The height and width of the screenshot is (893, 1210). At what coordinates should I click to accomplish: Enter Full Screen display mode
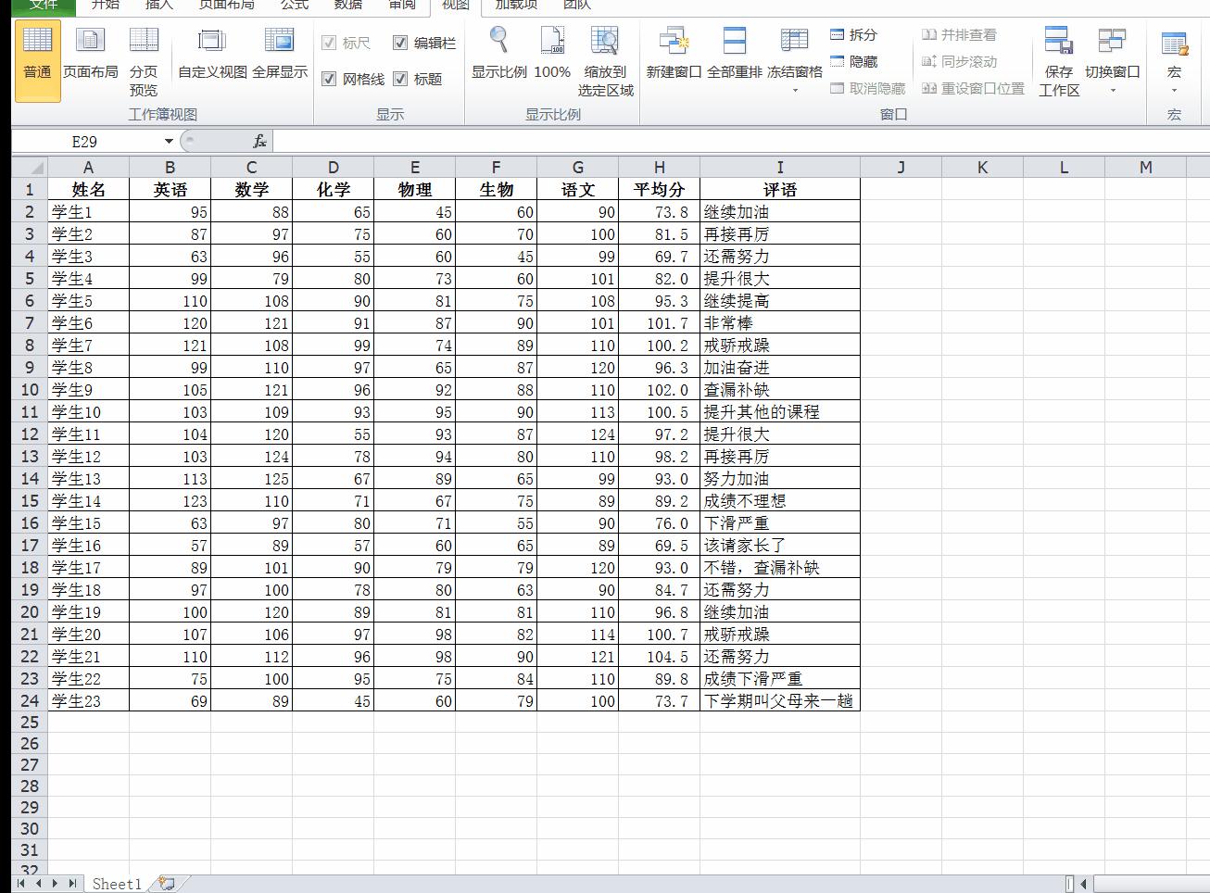point(279,42)
